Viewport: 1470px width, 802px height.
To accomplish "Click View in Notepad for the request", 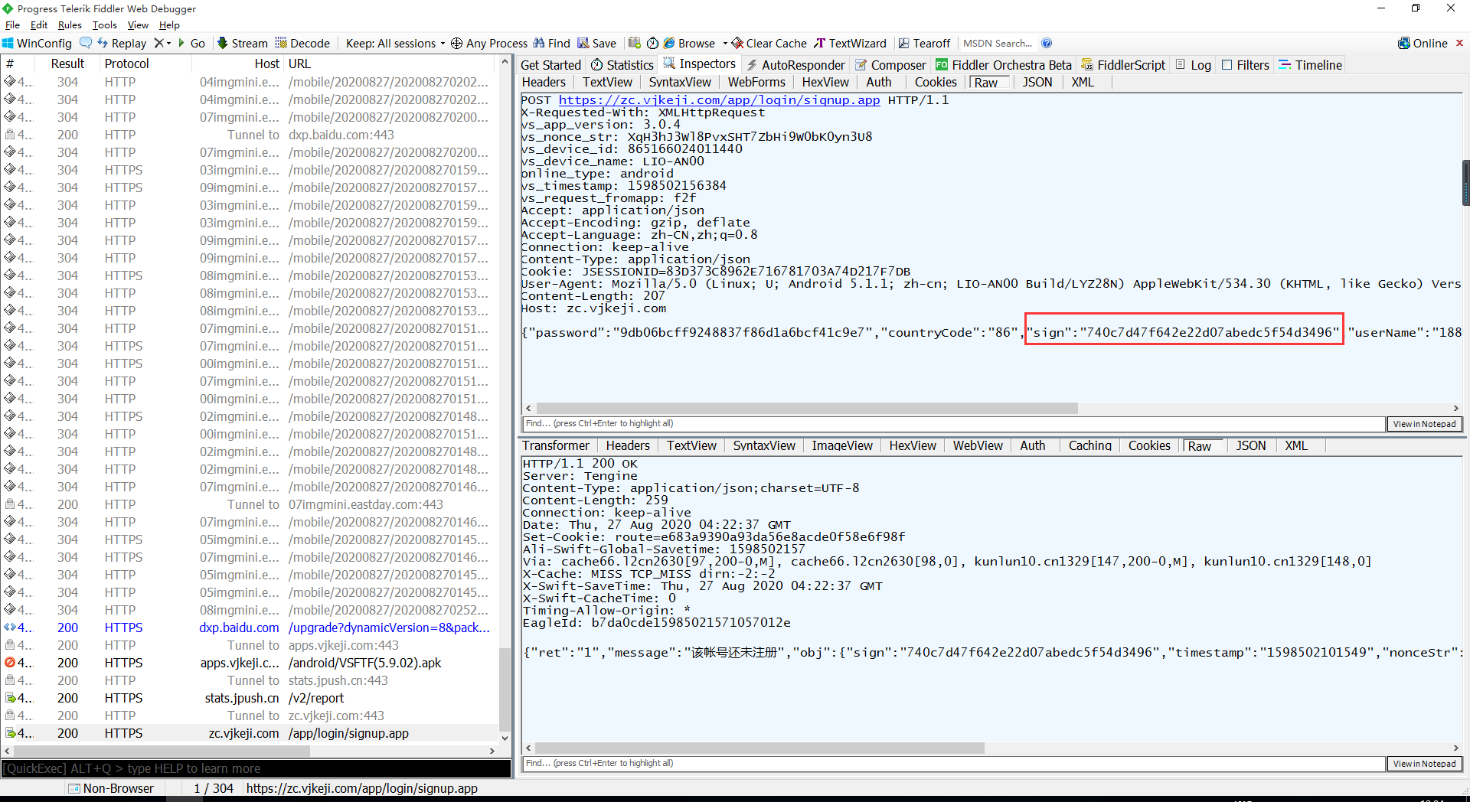I will click(x=1424, y=424).
